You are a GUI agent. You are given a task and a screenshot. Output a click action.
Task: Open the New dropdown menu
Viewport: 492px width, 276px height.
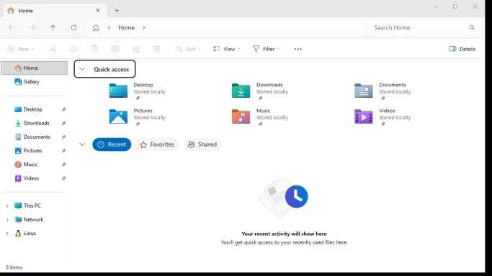[21, 49]
